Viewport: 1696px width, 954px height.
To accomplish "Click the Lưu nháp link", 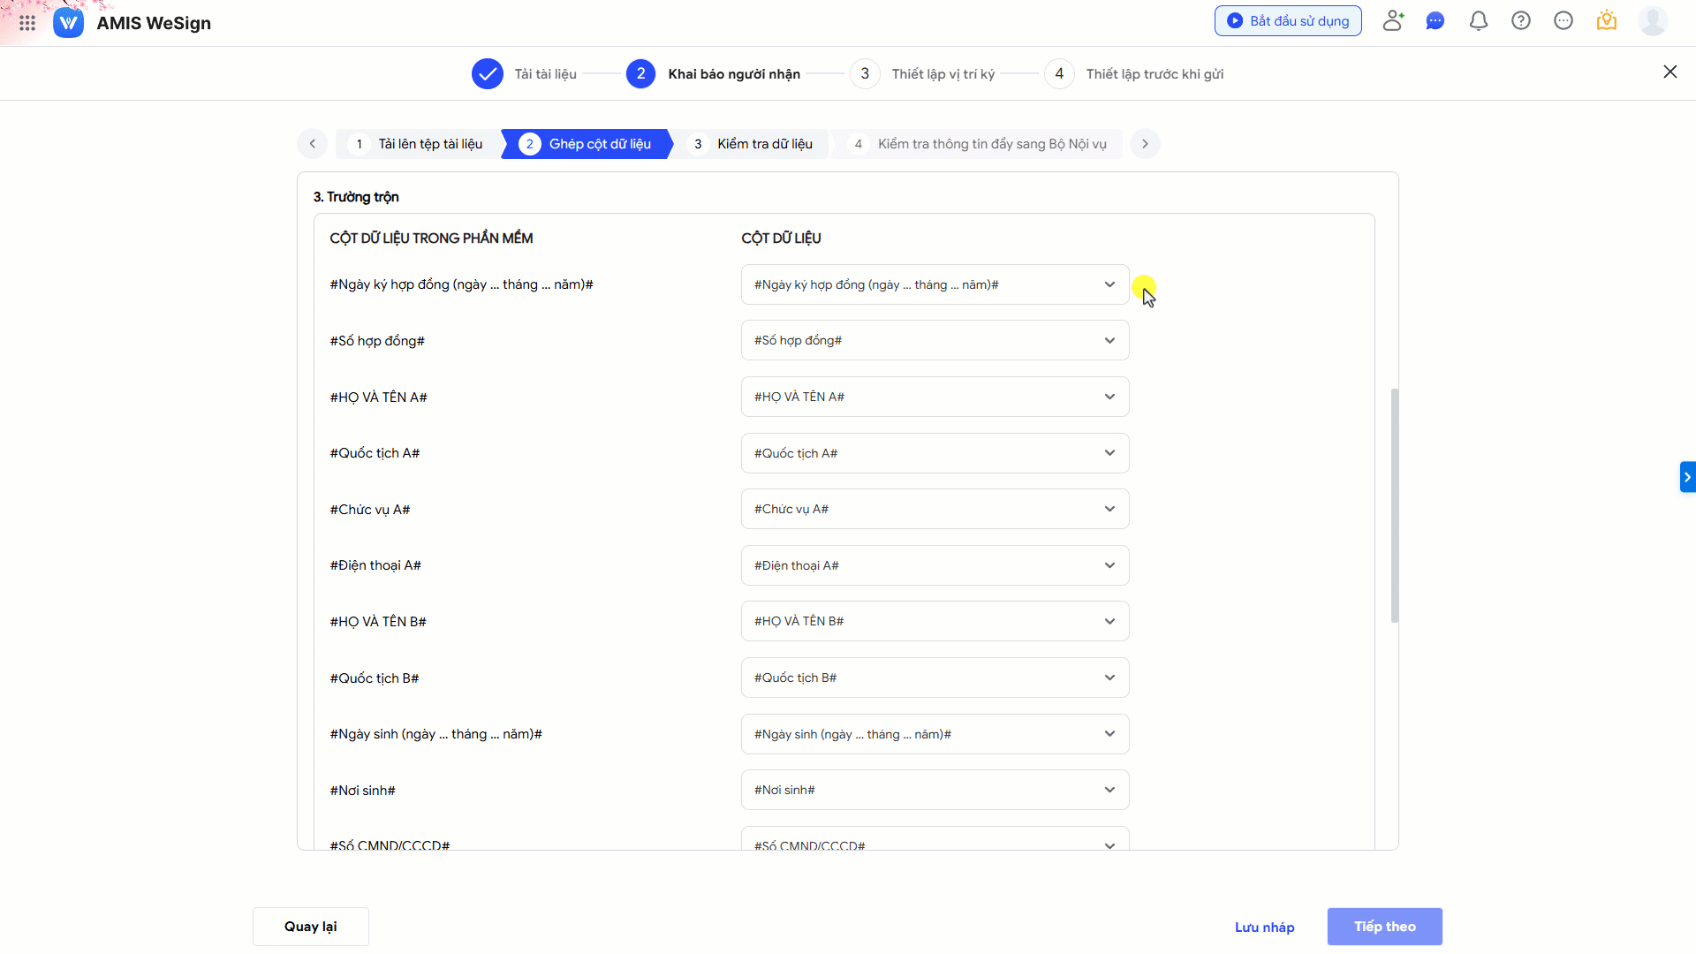I will pos(1264,927).
